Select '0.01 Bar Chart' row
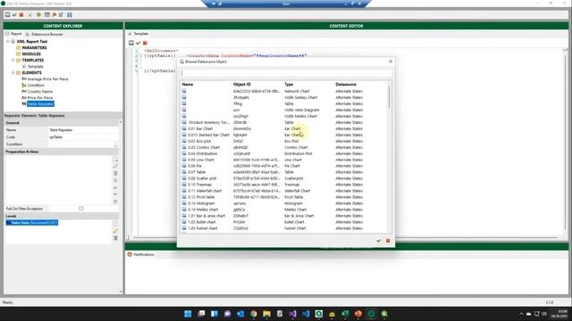The width and height of the screenshot is (572, 321). [x=284, y=128]
